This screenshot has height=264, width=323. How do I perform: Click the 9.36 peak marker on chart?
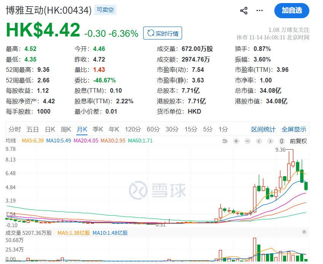click(x=280, y=150)
